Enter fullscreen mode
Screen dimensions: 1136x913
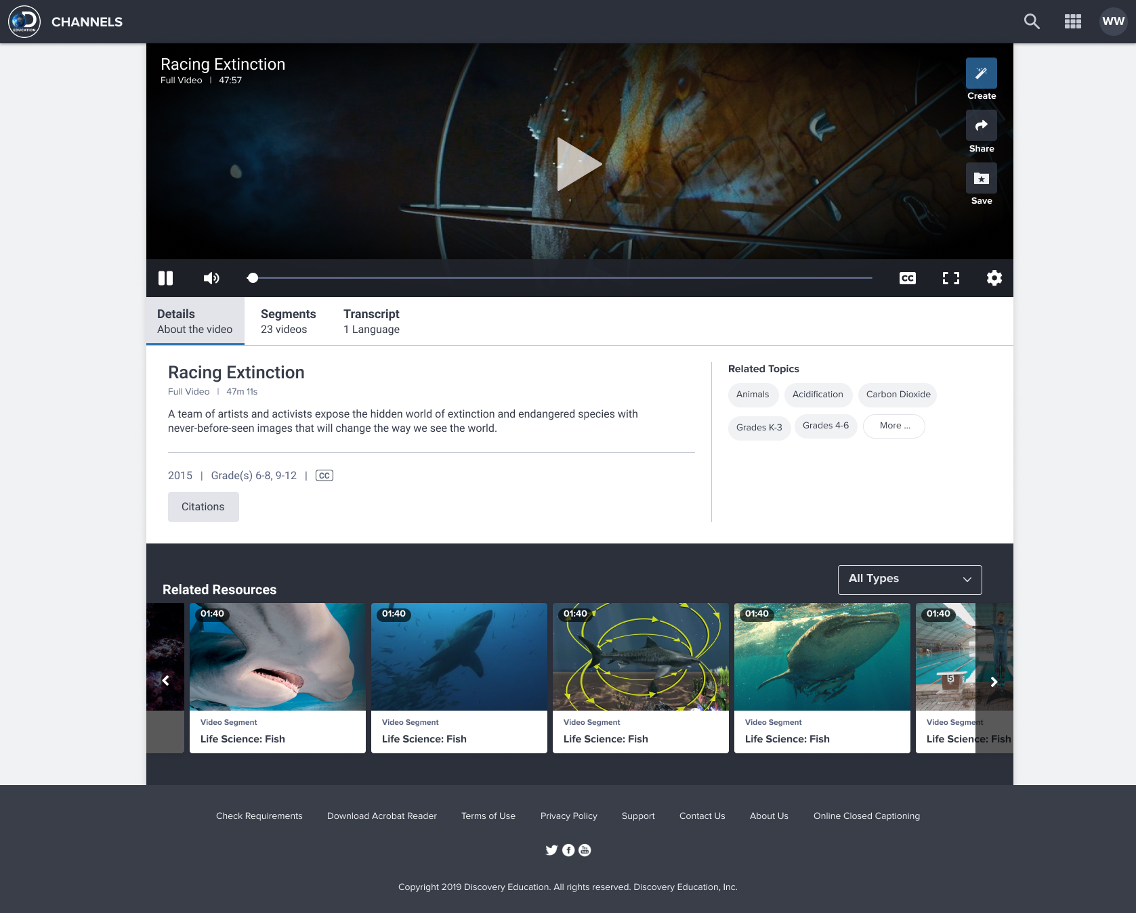(950, 277)
